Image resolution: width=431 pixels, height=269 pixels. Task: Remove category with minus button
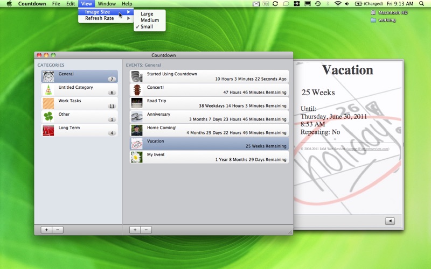58,230
